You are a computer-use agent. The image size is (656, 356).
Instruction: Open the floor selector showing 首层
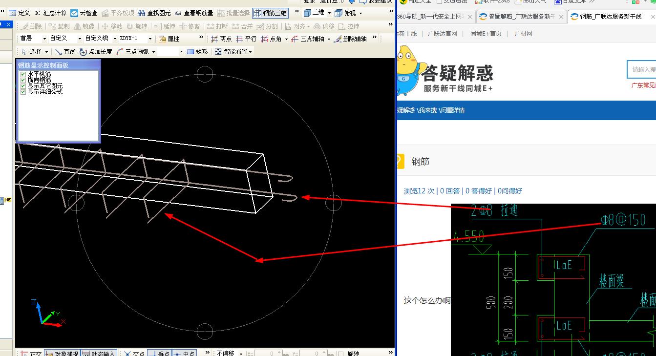pyautogui.click(x=33, y=39)
